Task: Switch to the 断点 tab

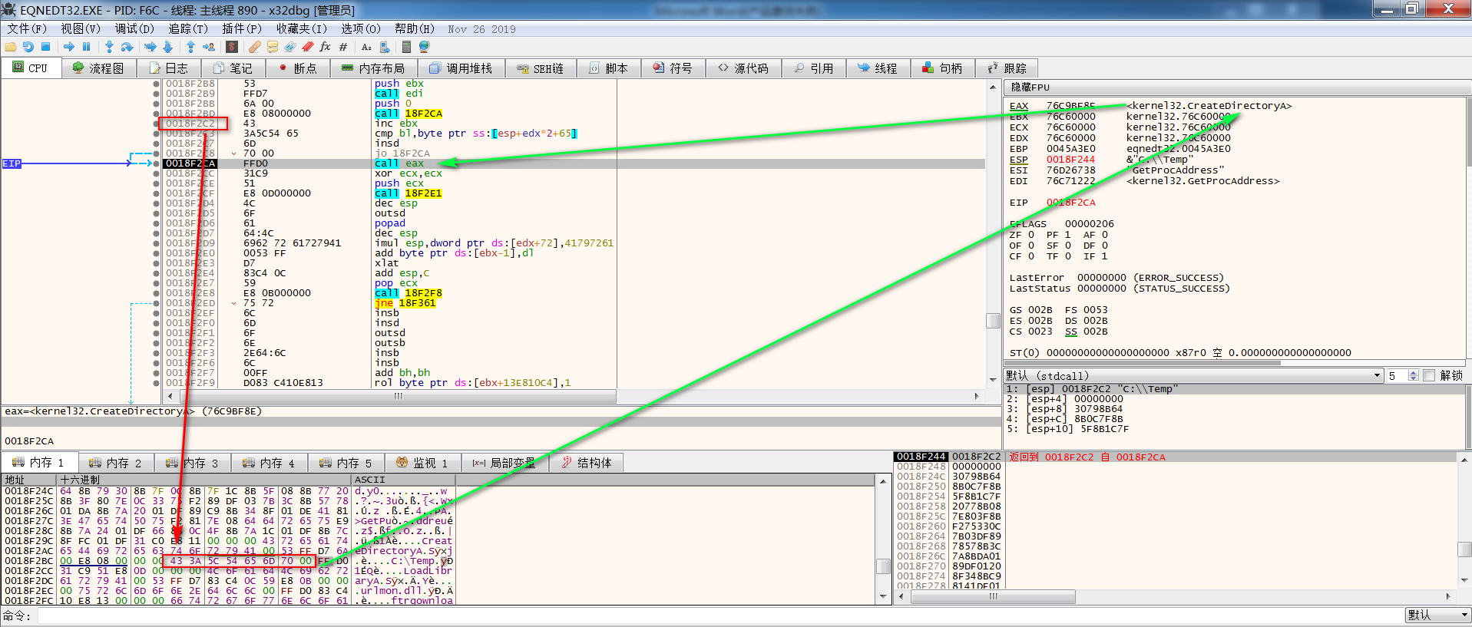Action: point(298,68)
